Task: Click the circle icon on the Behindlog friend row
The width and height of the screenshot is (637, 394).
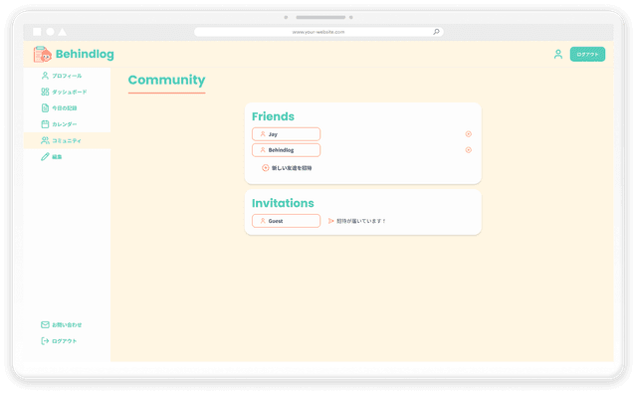Action: pyautogui.click(x=469, y=150)
